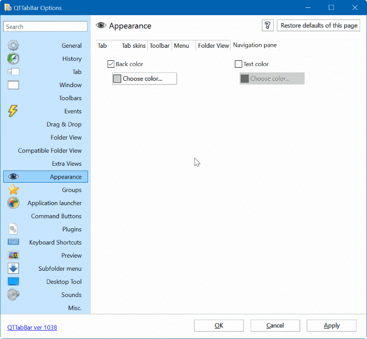This screenshot has width=367, height=339.
Task: Click the Keyboard Shortcuts keyboard icon
Action: 13,241
